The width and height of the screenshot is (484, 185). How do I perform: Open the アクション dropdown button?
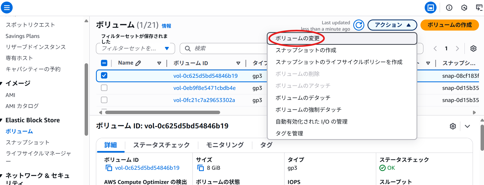(x=392, y=25)
